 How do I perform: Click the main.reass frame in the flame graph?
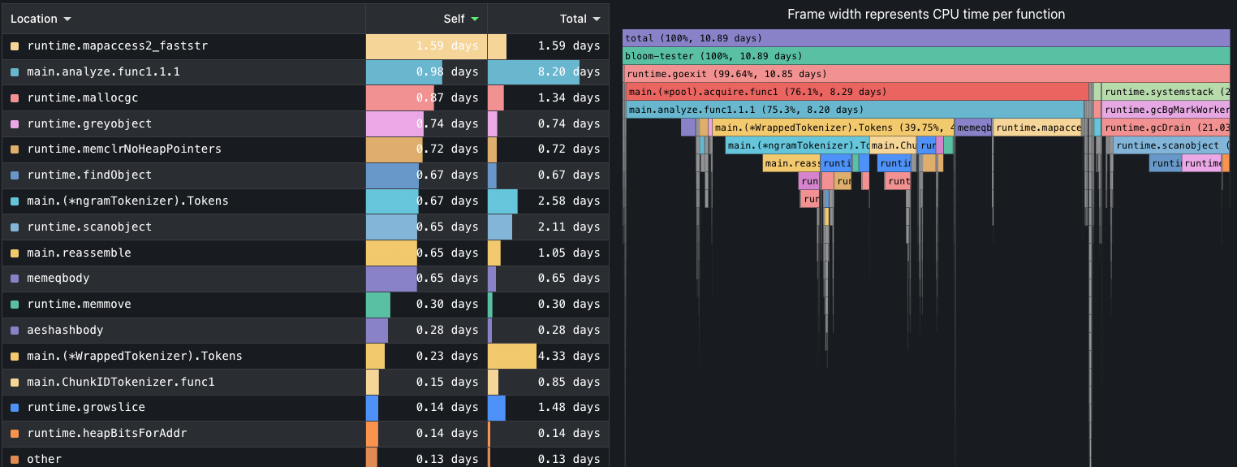point(791,163)
